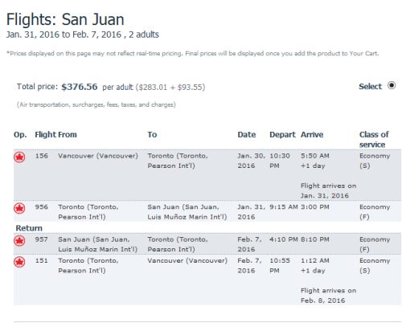The height and width of the screenshot is (327, 402).
Task: Click the Date column header
Action: (x=247, y=135)
